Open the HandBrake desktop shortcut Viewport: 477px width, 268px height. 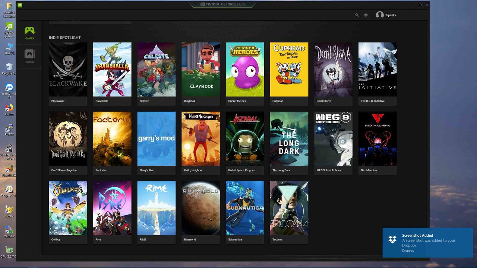tap(9, 170)
